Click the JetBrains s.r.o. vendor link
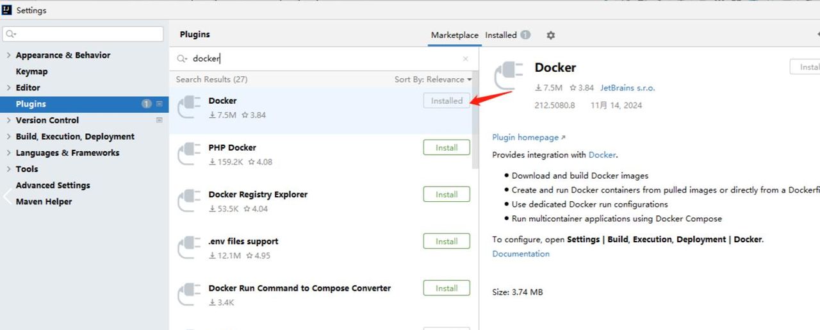Screen dimensions: 820x330 pos(627,88)
